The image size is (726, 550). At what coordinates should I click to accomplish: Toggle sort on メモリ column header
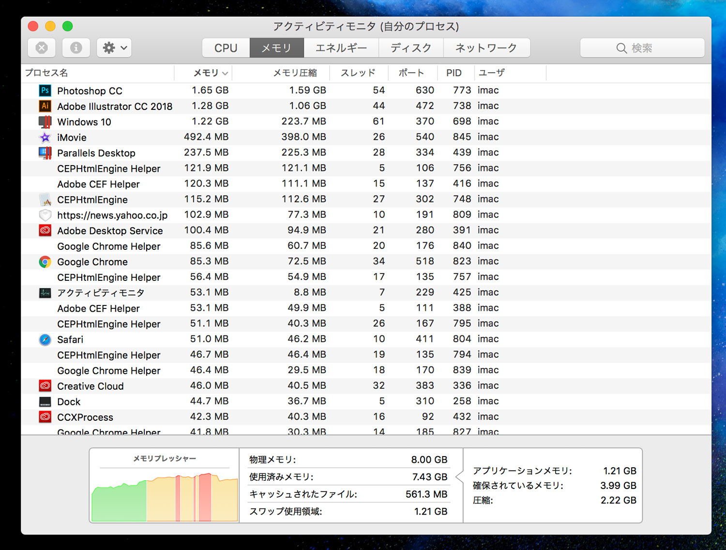pos(203,73)
